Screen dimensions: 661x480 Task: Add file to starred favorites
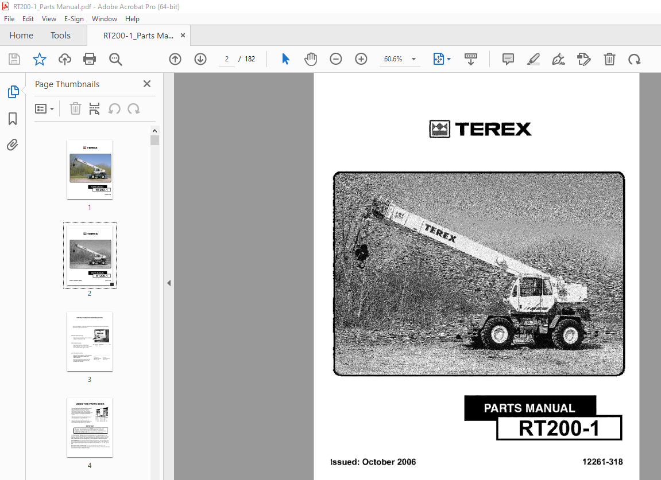pyautogui.click(x=40, y=59)
